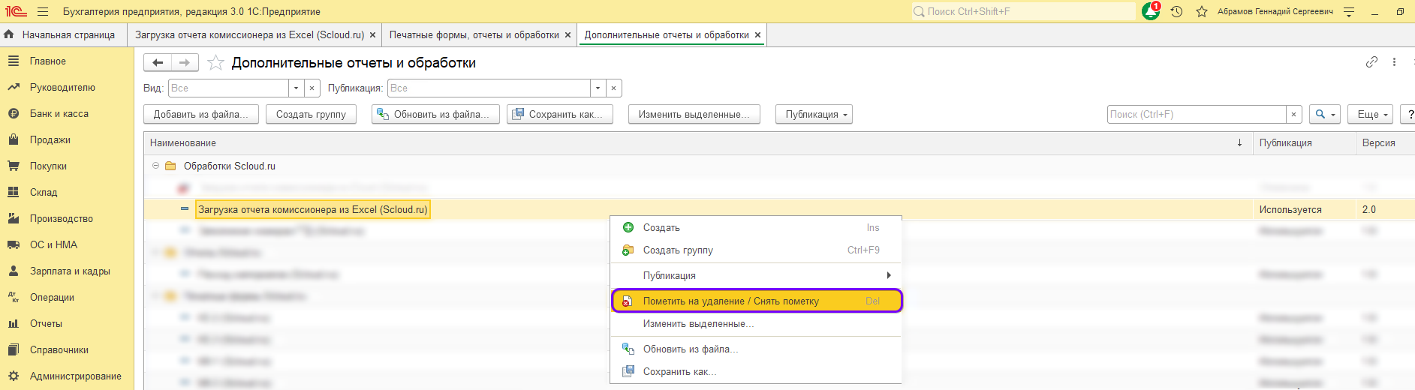
Task: Choose Создать in the context menu
Action: (756, 227)
